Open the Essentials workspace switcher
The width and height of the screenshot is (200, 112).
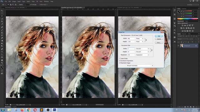click(x=192, y=5)
